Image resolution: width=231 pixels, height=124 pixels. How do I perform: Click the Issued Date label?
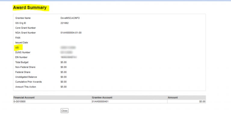21,43
